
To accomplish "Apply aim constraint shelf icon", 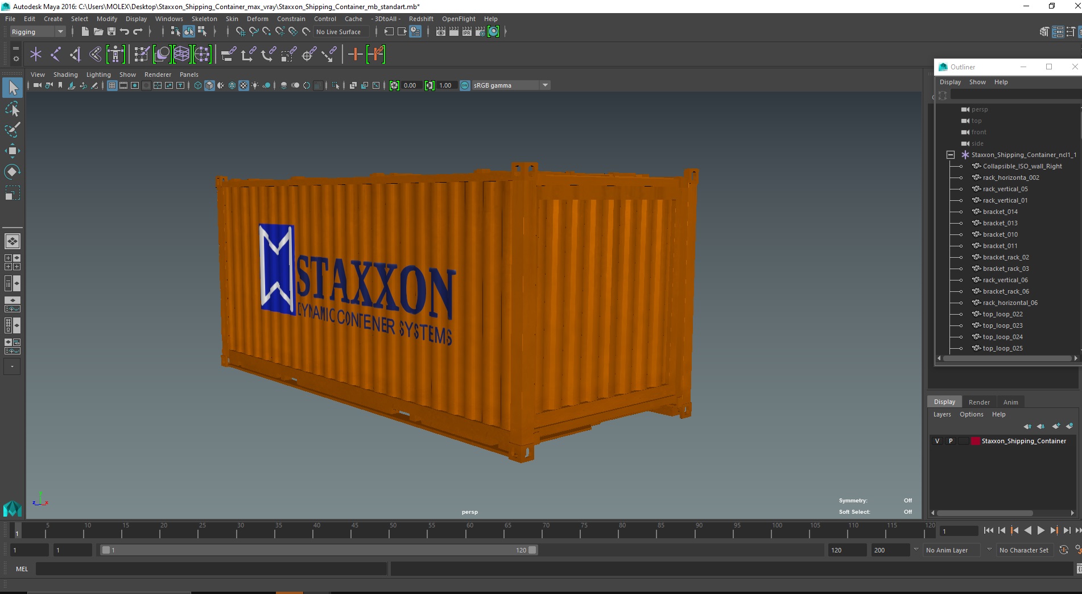I will click(x=309, y=55).
